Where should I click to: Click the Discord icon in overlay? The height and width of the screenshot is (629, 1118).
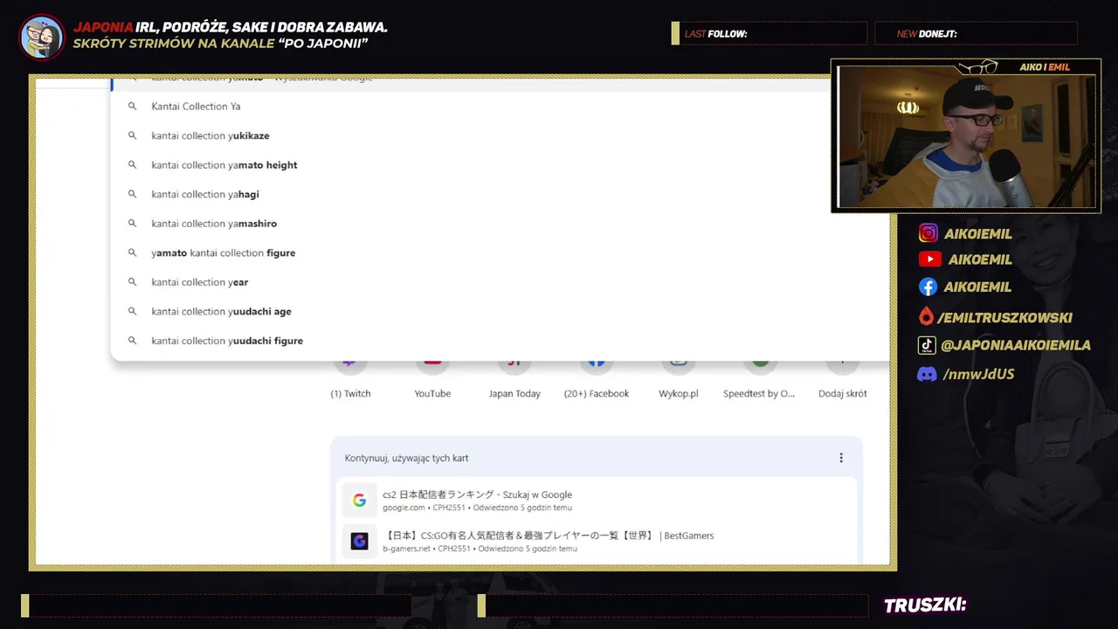tap(928, 374)
